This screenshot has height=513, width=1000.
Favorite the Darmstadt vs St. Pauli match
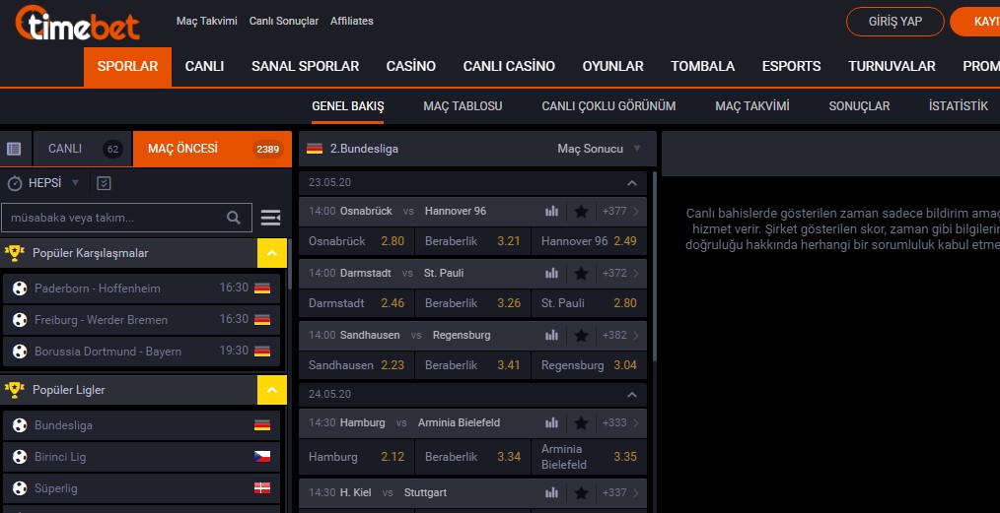(581, 274)
